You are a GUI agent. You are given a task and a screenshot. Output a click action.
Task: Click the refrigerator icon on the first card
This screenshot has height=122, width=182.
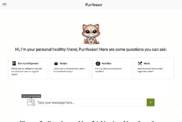point(14,63)
